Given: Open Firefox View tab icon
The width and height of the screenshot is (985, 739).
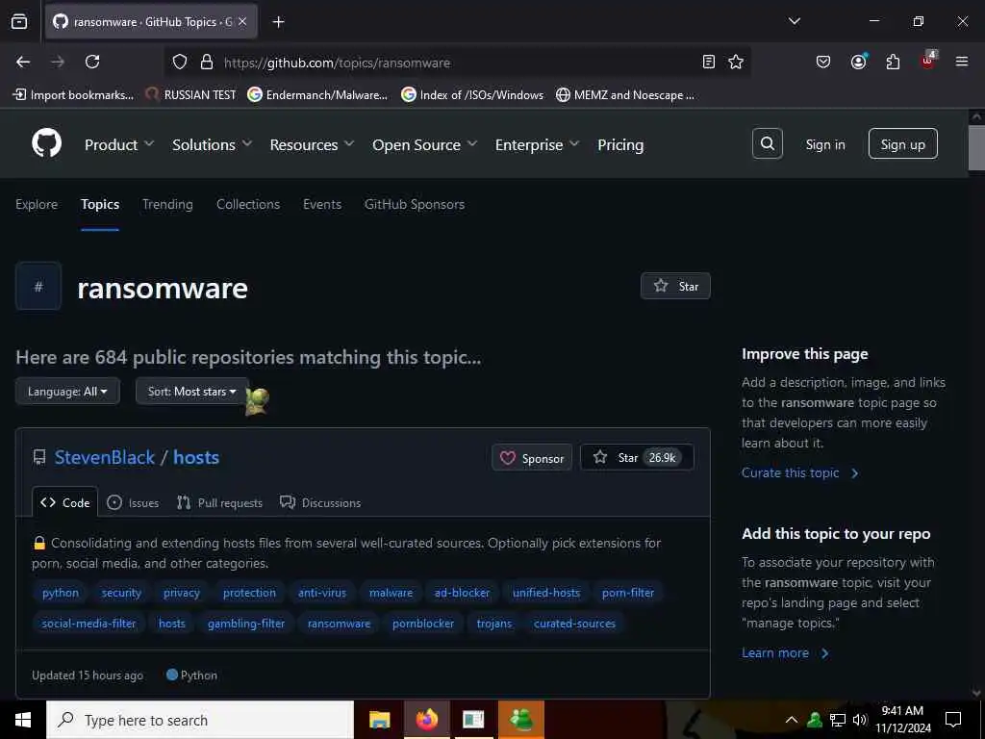Looking at the screenshot, I should coord(19,22).
